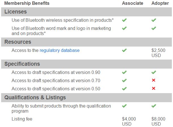Click the Licenses section header

pos(16,12)
